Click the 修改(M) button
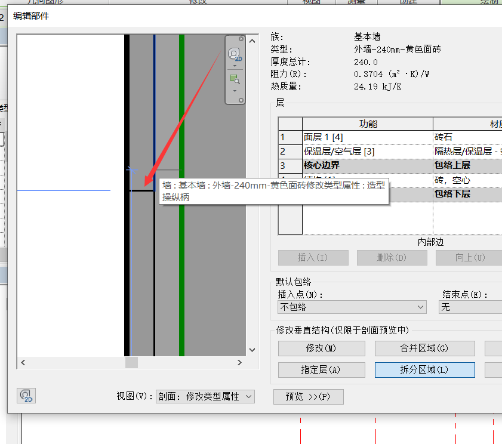 pos(321,349)
